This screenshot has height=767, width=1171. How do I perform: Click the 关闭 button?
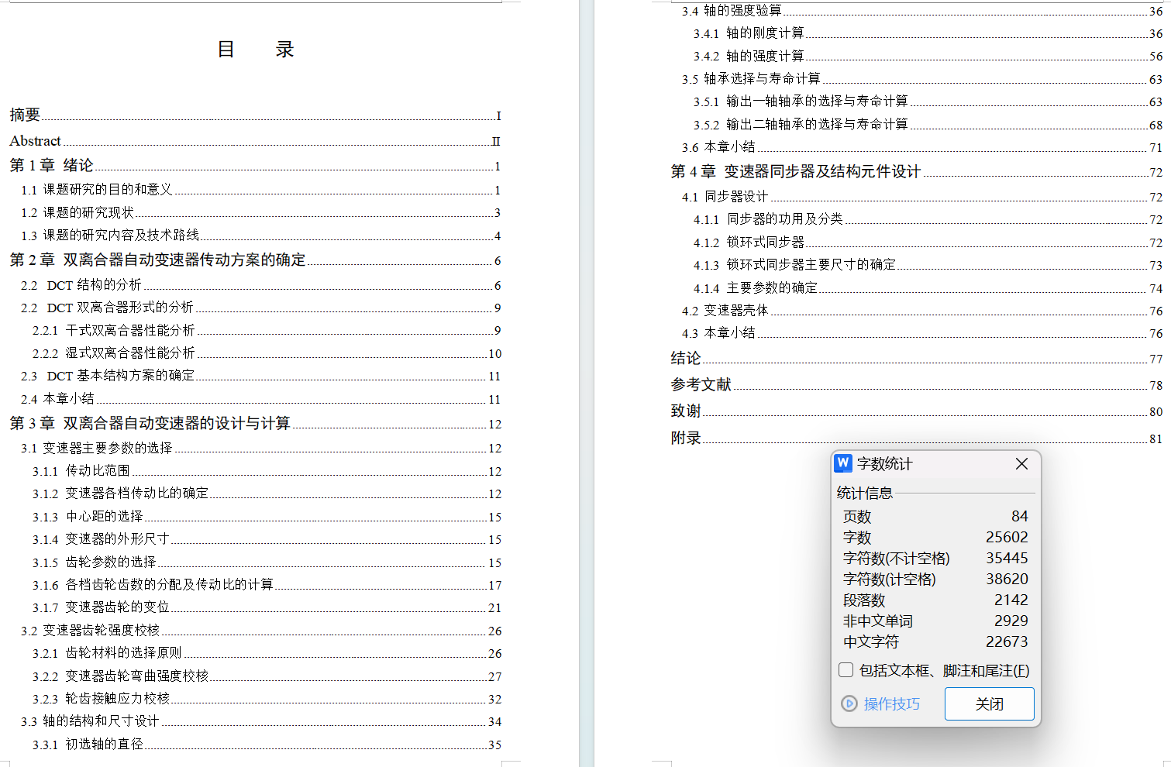(x=989, y=703)
